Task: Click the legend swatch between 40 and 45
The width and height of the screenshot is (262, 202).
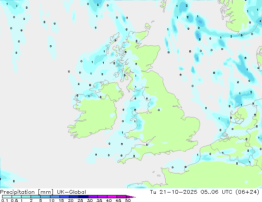Action: tap(112, 197)
